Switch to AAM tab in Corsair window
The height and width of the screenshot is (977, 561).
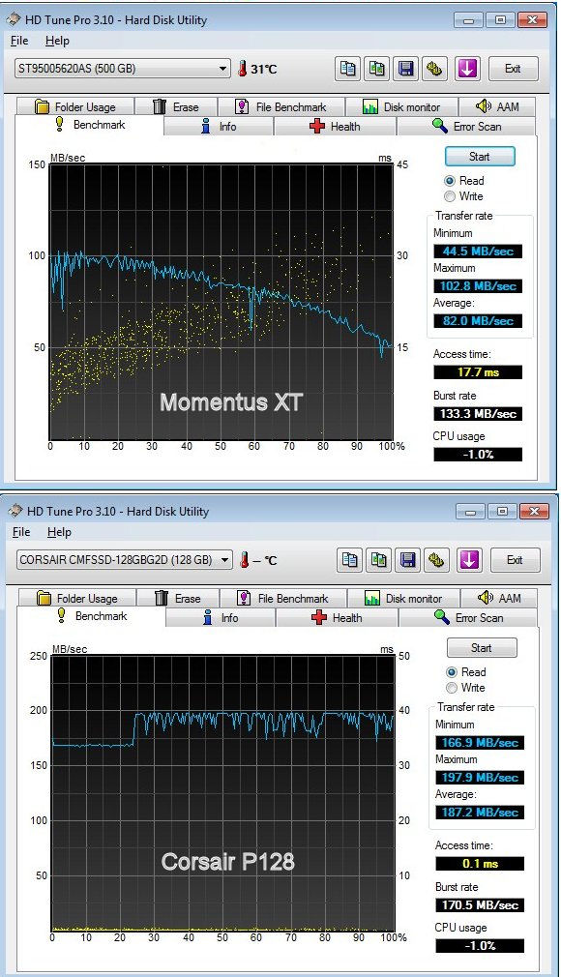pos(499,598)
